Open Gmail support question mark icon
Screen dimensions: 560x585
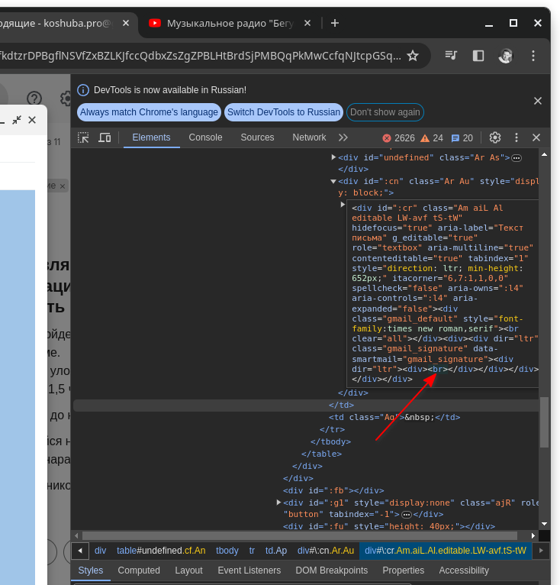coord(34,99)
